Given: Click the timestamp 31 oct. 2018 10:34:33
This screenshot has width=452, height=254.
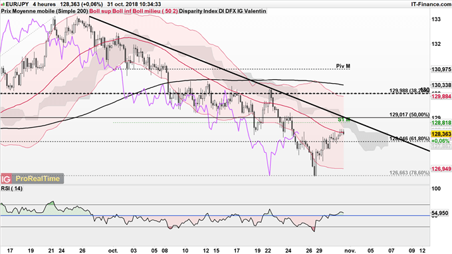Looking at the screenshot, I should point(134,5).
